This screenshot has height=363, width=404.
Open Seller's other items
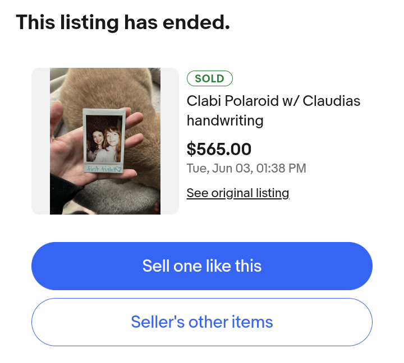(x=202, y=322)
